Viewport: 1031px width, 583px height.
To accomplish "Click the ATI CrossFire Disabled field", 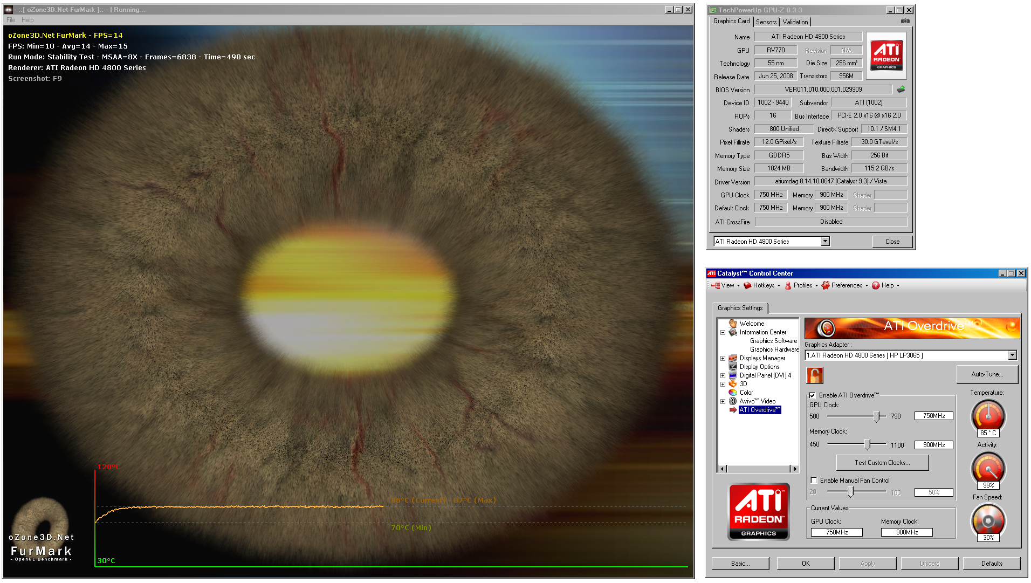I will (x=831, y=222).
